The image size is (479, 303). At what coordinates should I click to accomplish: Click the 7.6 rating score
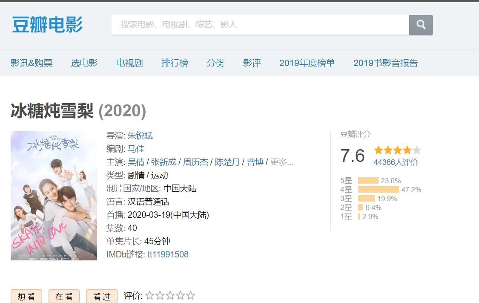pyautogui.click(x=353, y=156)
